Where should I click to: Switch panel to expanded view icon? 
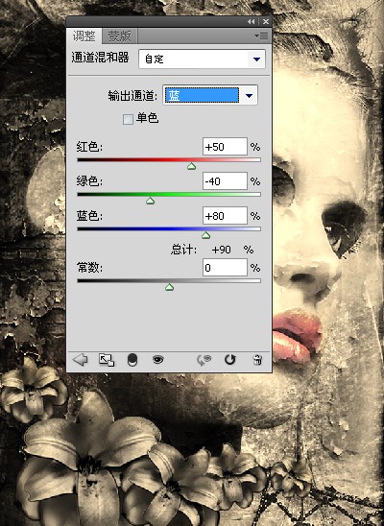107,360
